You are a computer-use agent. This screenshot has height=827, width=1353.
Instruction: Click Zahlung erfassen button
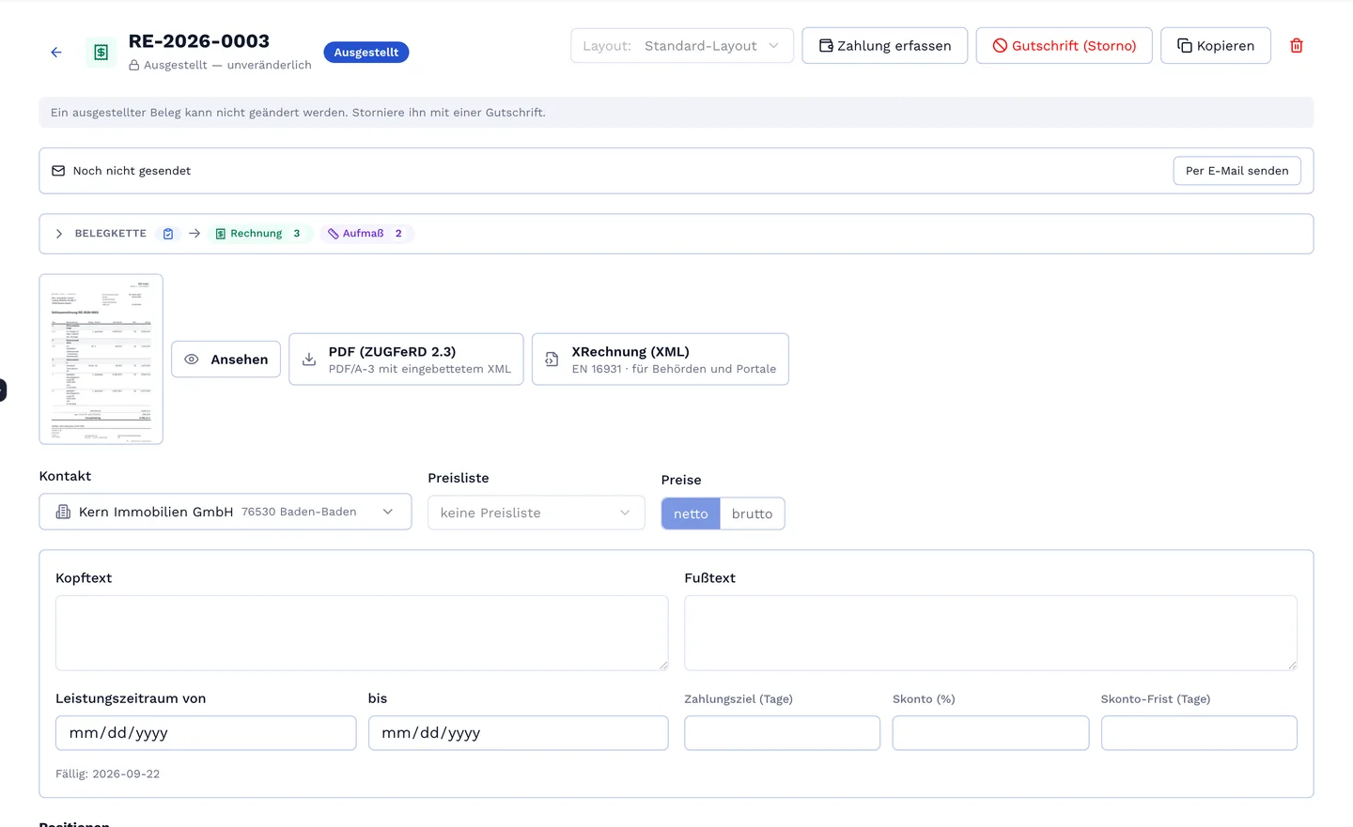tap(885, 46)
